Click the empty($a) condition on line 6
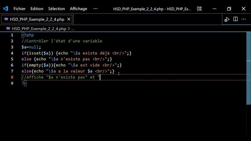 (x=41, y=65)
